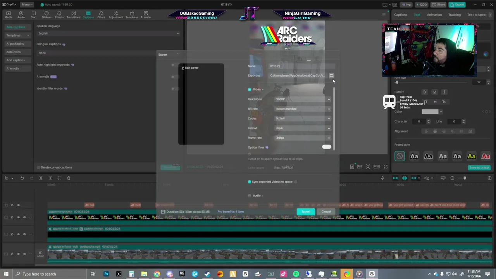This screenshot has width=496, height=279.
Task: Open Photoshop from the Windows taskbar
Action: click(106, 274)
